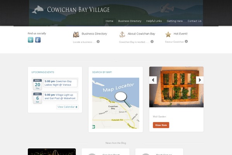Click the magnifying glass on Map Locator
The width and height of the screenshot is (232, 155).
point(123,99)
